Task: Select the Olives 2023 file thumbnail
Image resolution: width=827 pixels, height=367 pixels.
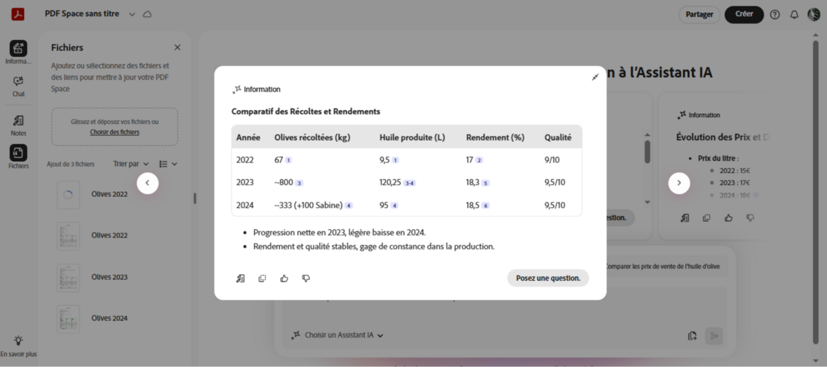Action: 68,277
